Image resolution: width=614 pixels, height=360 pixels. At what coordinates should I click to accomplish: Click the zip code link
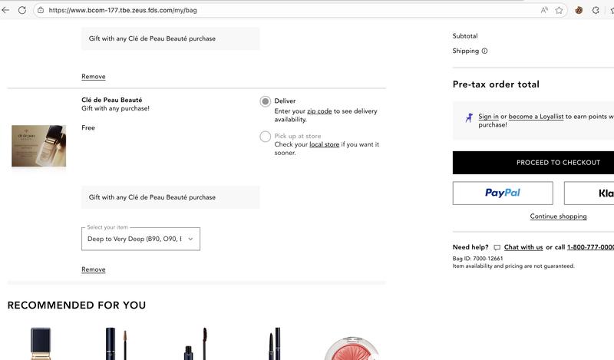(x=319, y=111)
